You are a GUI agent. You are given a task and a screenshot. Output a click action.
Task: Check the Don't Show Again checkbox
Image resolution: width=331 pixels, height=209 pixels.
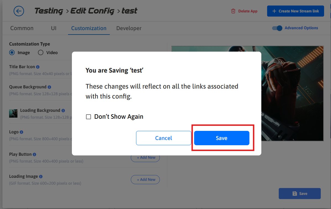[88, 117]
